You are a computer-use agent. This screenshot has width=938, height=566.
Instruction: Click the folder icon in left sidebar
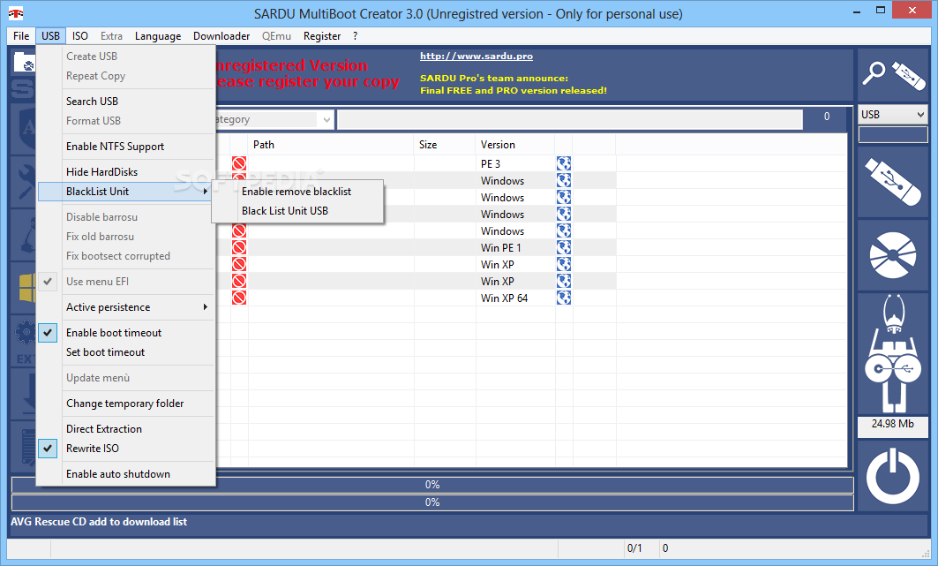click(24, 62)
